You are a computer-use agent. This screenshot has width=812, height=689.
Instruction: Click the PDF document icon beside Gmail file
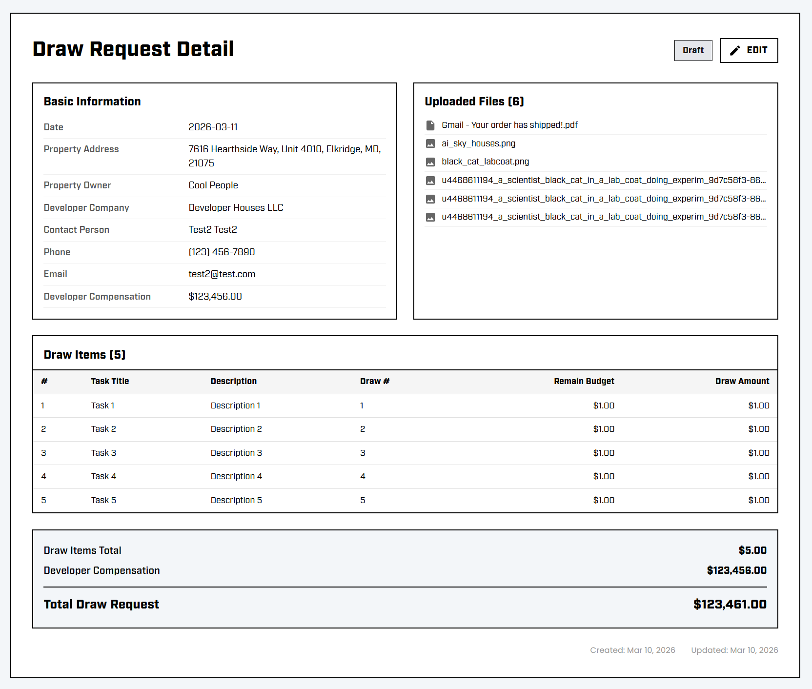(430, 125)
